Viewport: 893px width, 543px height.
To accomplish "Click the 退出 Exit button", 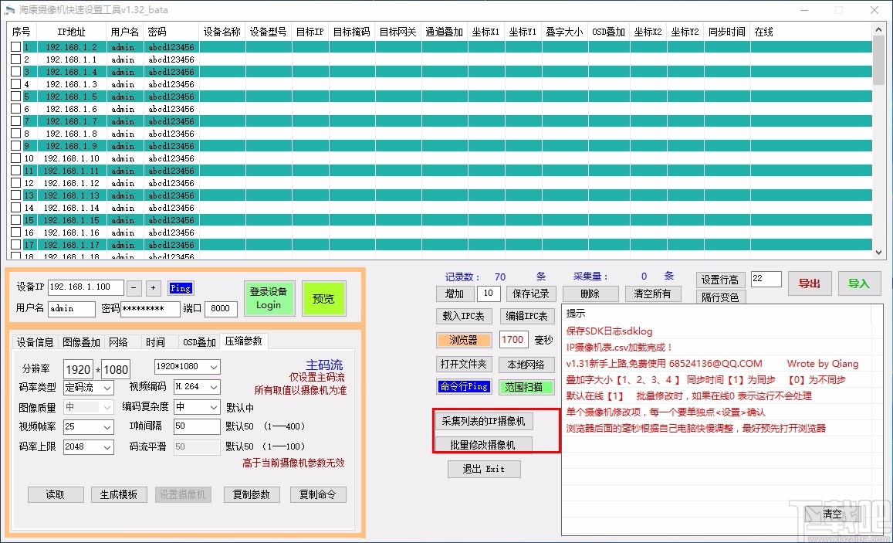I will pos(484,469).
